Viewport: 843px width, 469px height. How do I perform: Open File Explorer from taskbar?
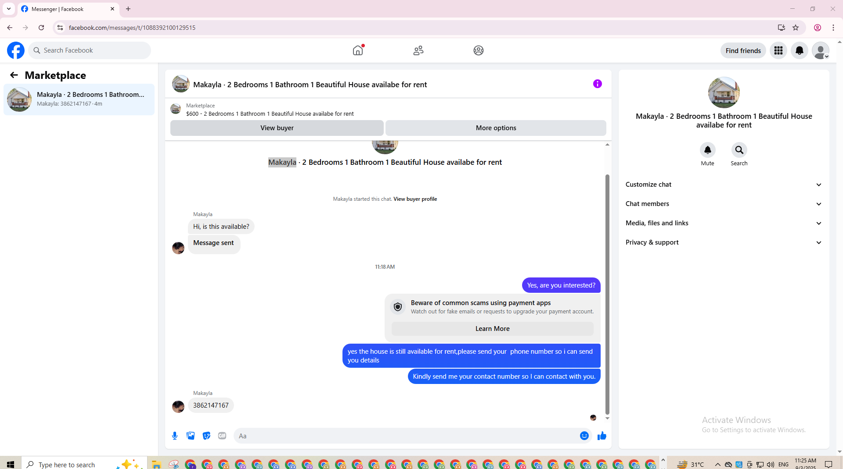click(156, 464)
